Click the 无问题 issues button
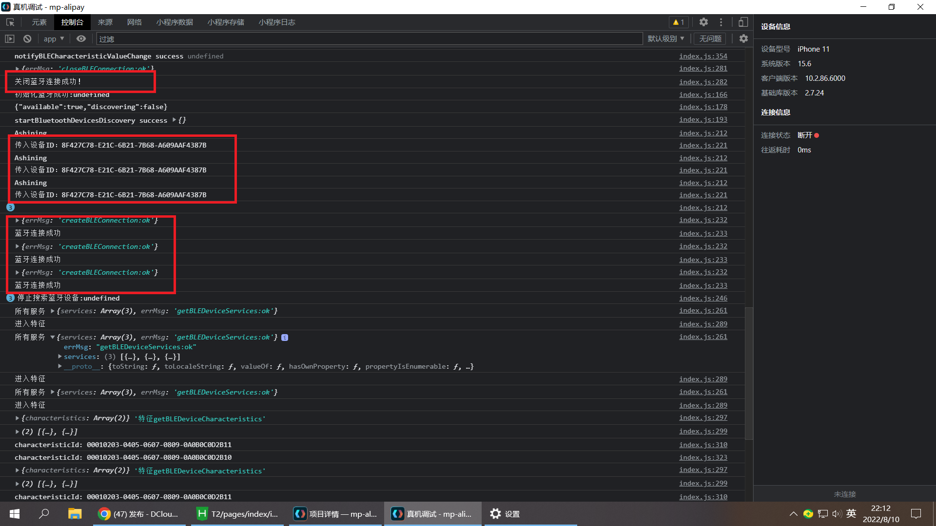Viewport: 936px width, 526px height. [x=710, y=39]
